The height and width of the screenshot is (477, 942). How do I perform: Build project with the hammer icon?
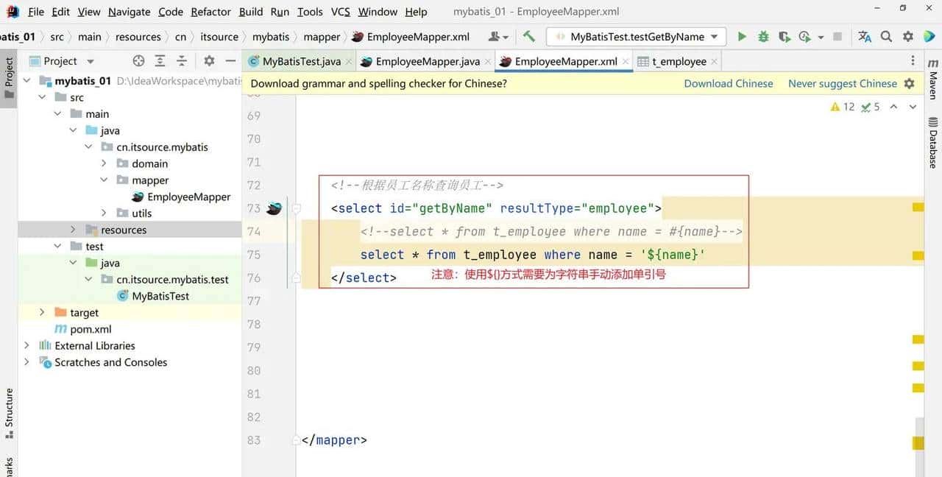(528, 36)
